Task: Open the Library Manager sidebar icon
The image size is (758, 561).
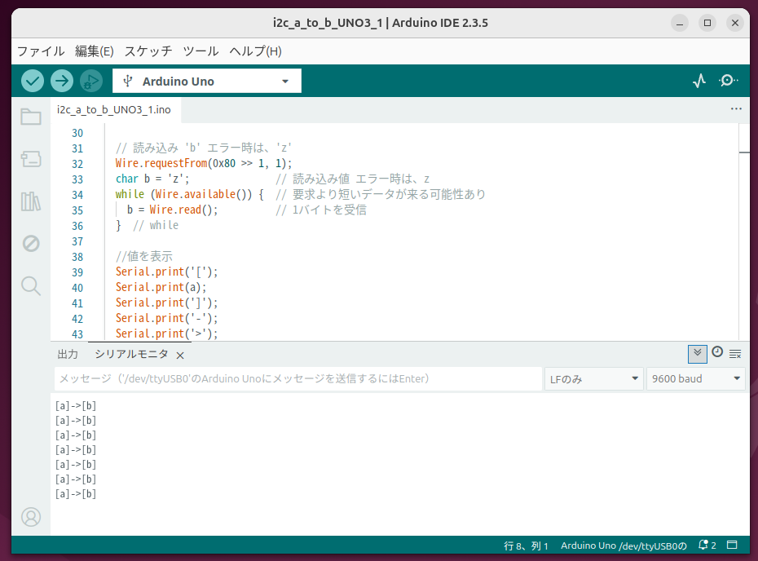Action: pos(31,201)
